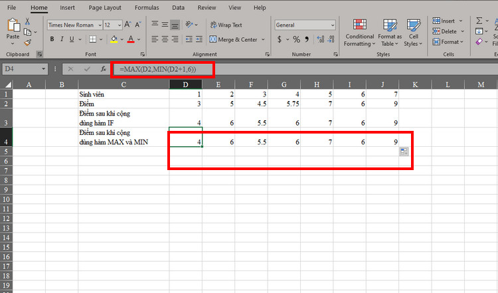Confirm formula entry with checkmark button

click(87, 68)
